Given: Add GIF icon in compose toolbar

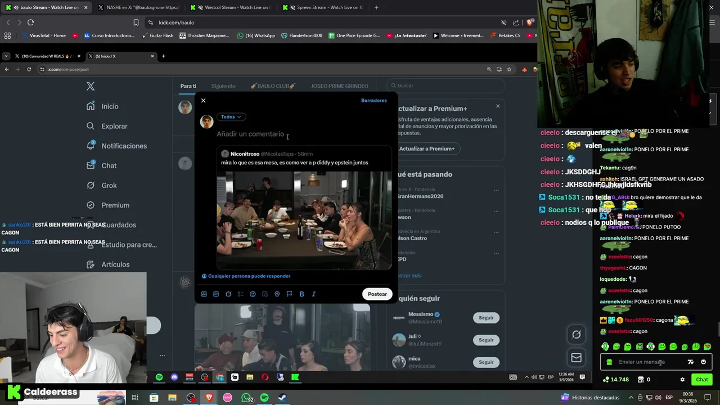Looking at the screenshot, I should 216,294.
